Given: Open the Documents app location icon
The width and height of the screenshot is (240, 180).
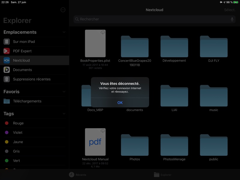Looking at the screenshot, I should [7, 70].
